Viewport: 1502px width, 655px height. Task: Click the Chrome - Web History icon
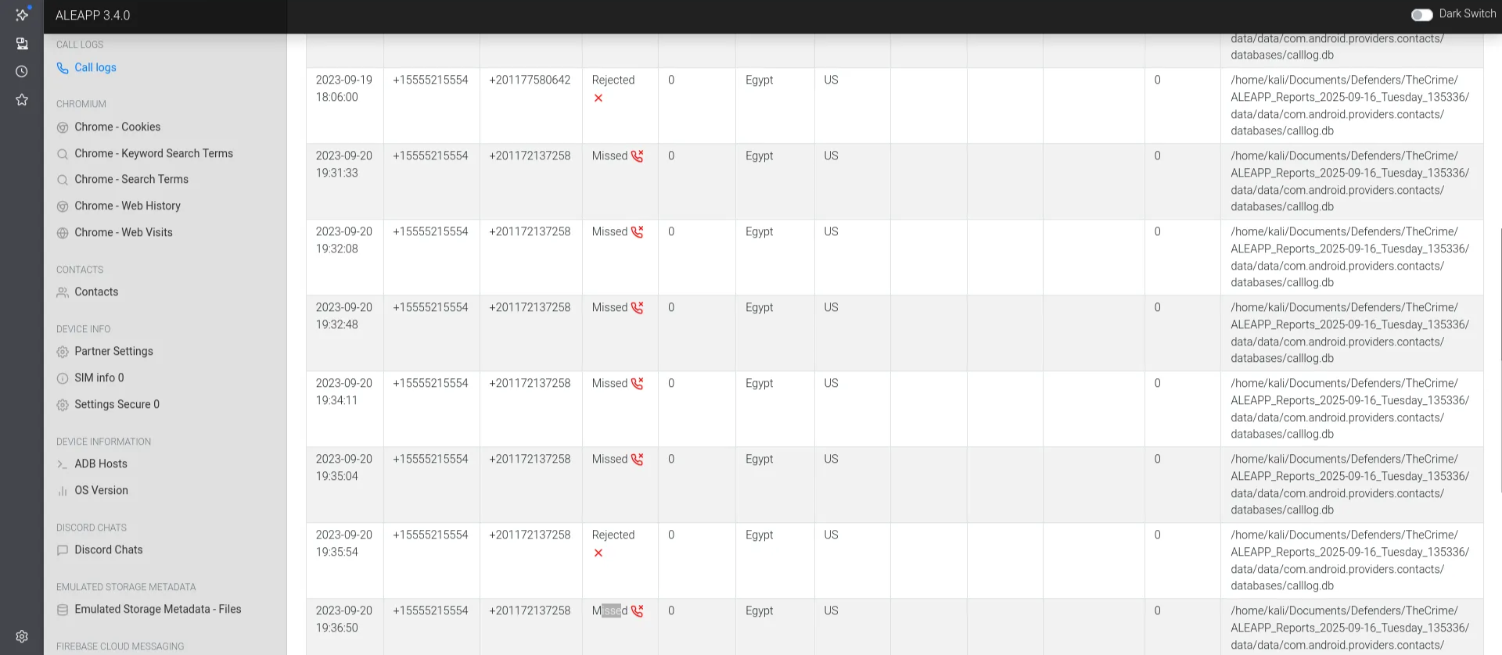pyautogui.click(x=63, y=206)
